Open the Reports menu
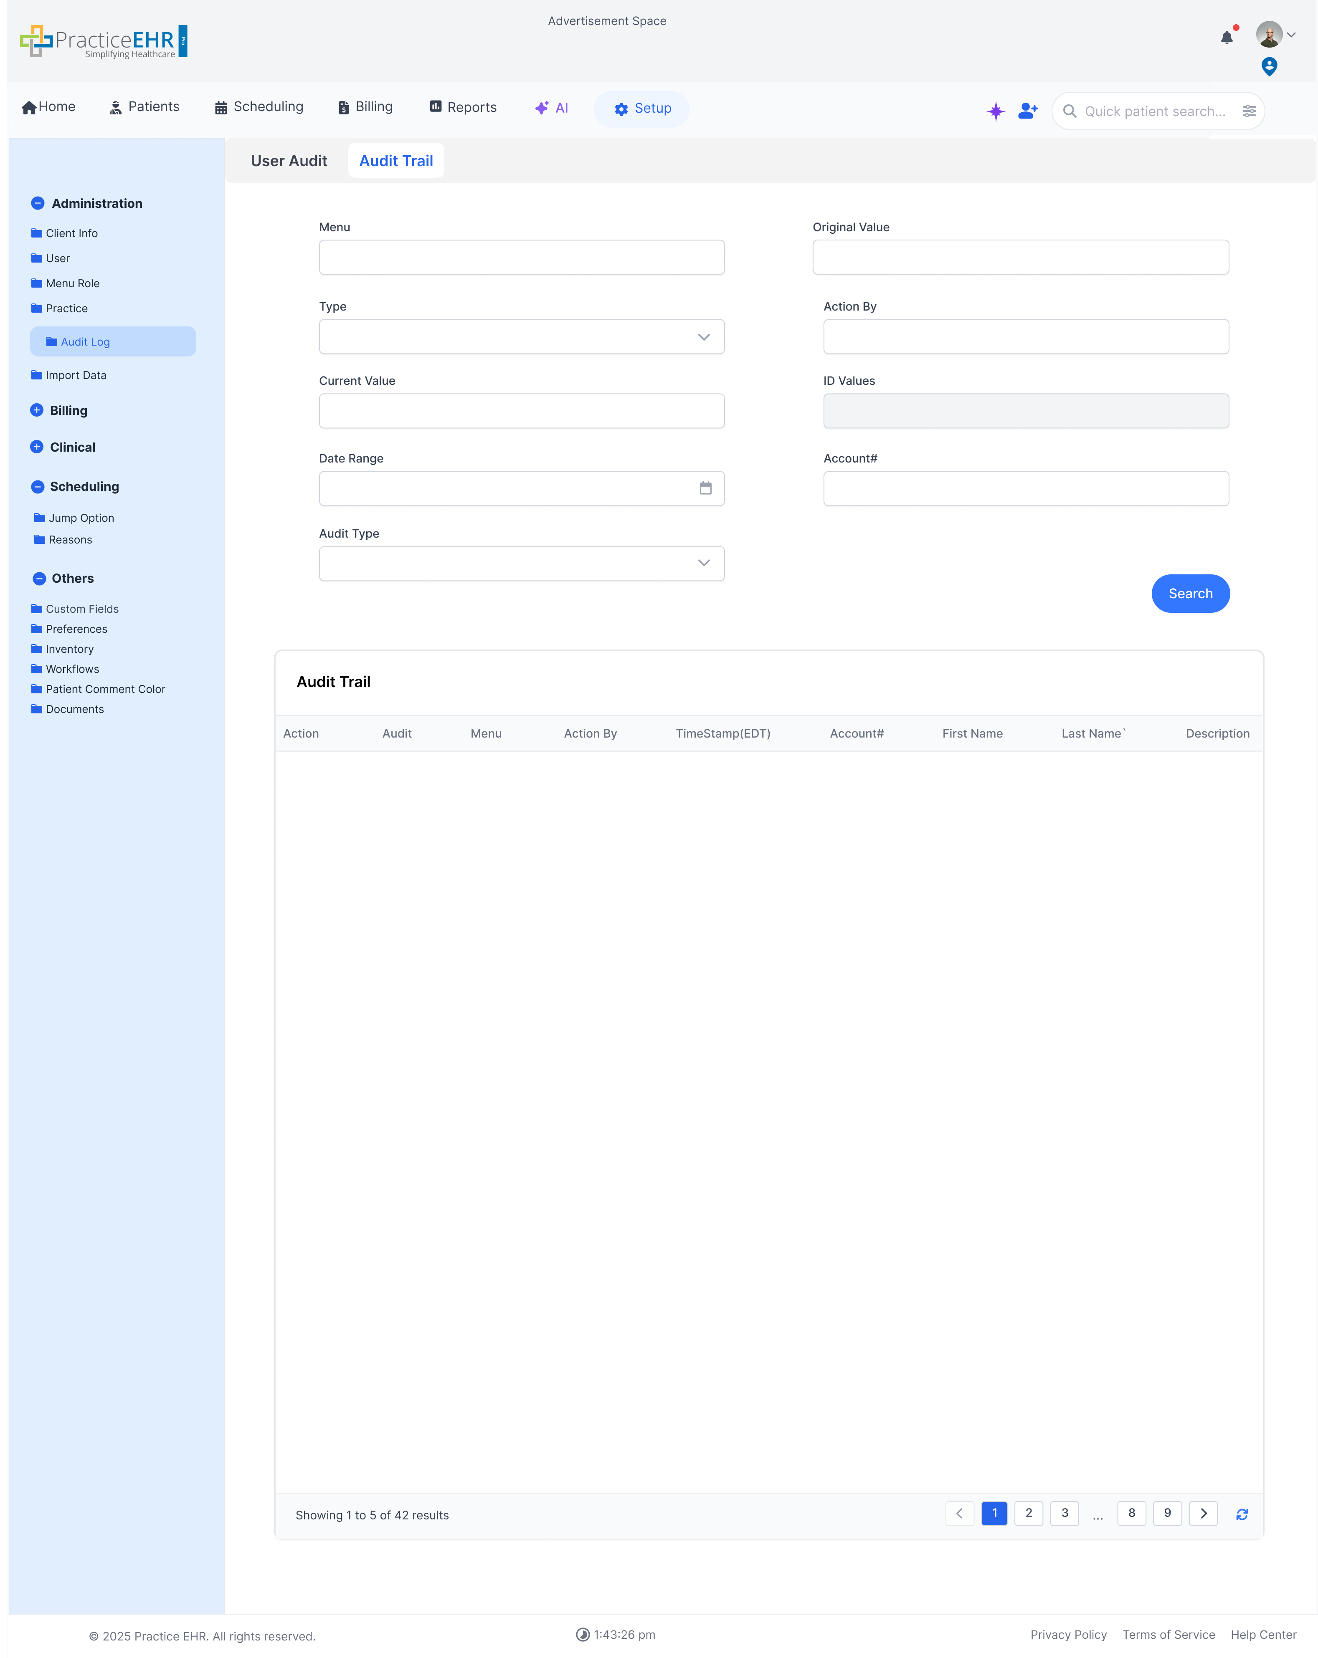 pyautogui.click(x=462, y=107)
